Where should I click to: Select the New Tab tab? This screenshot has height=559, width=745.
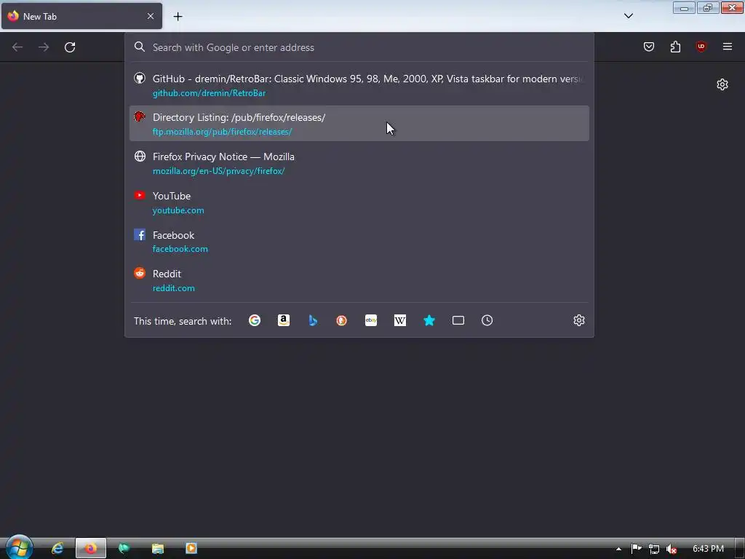point(81,16)
